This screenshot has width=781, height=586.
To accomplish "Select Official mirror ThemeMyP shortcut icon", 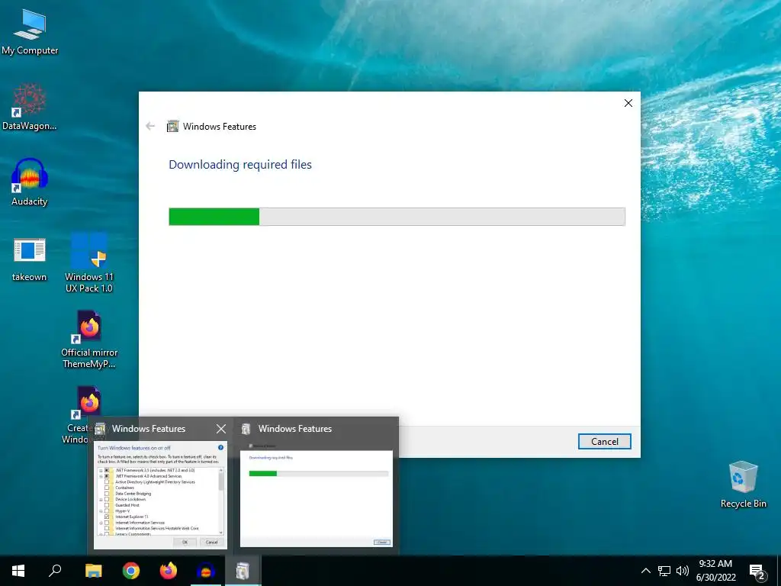I will coord(89,339).
